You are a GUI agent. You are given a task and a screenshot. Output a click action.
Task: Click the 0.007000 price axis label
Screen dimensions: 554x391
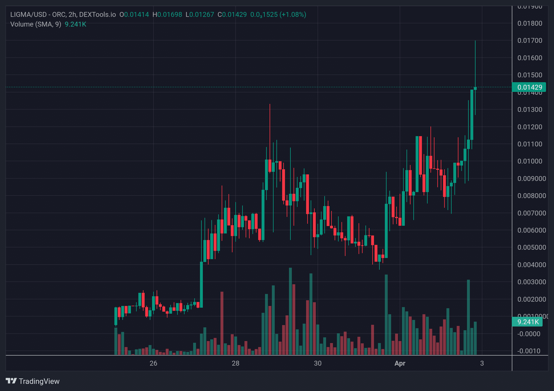tap(532, 213)
